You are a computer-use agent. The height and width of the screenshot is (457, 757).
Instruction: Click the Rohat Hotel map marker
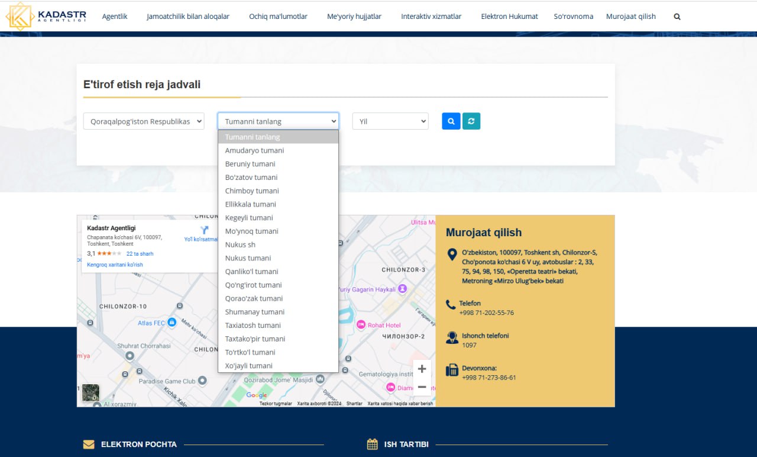click(x=361, y=324)
